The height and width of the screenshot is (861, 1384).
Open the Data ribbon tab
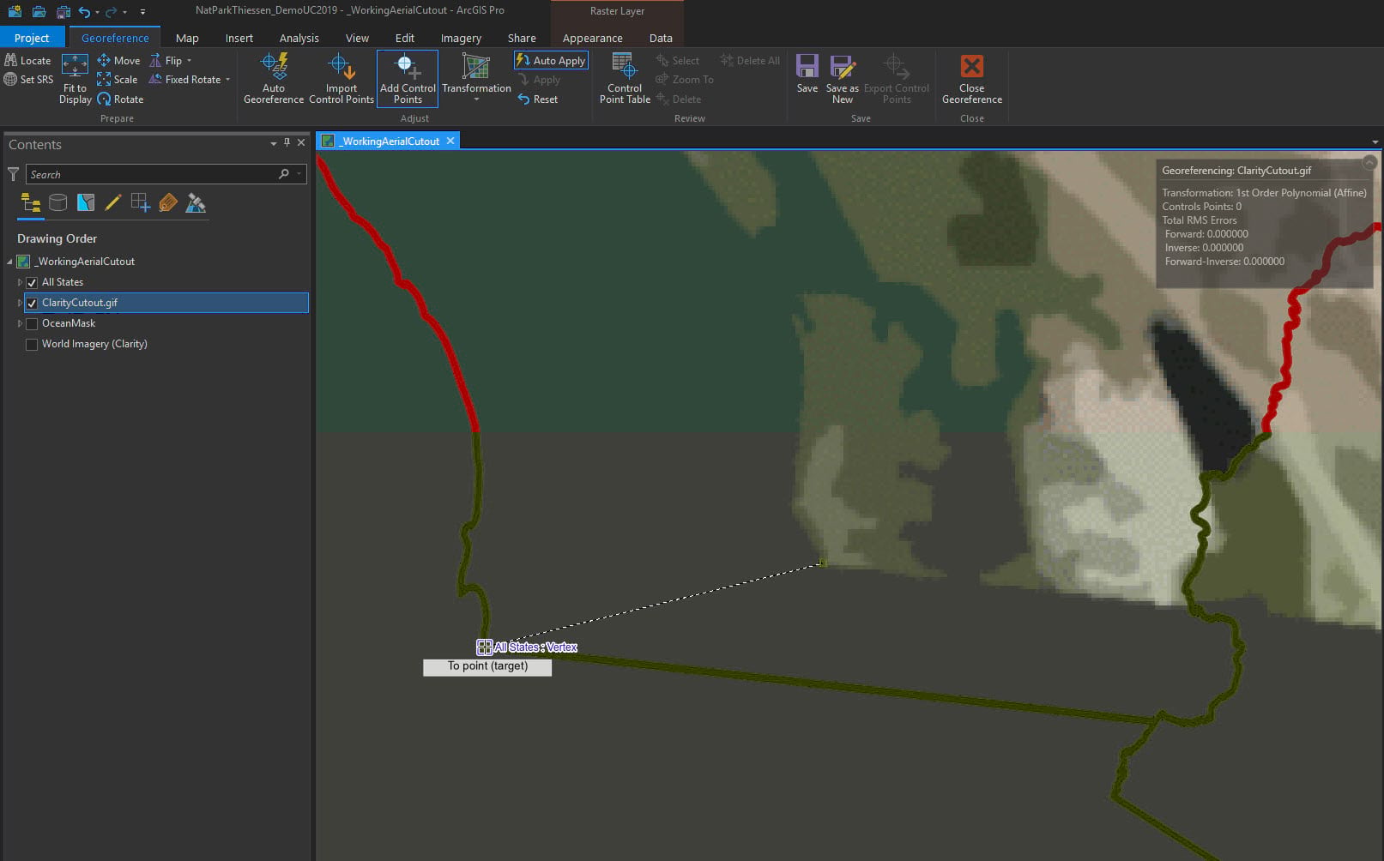(x=661, y=38)
